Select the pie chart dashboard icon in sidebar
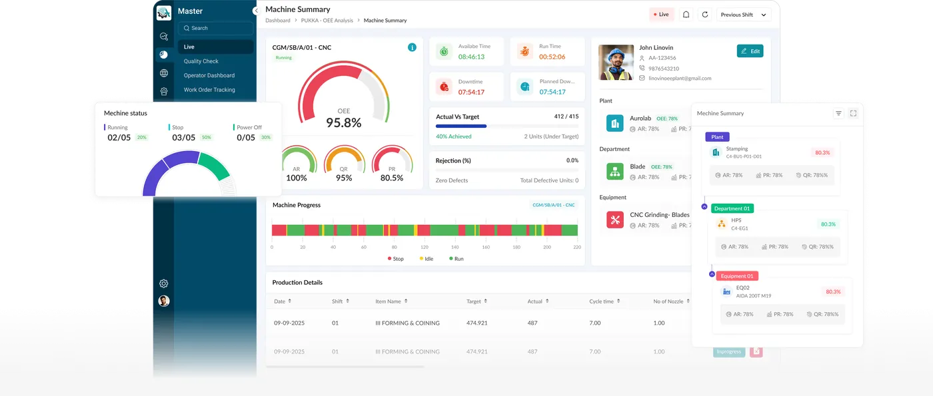 coord(164,55)
